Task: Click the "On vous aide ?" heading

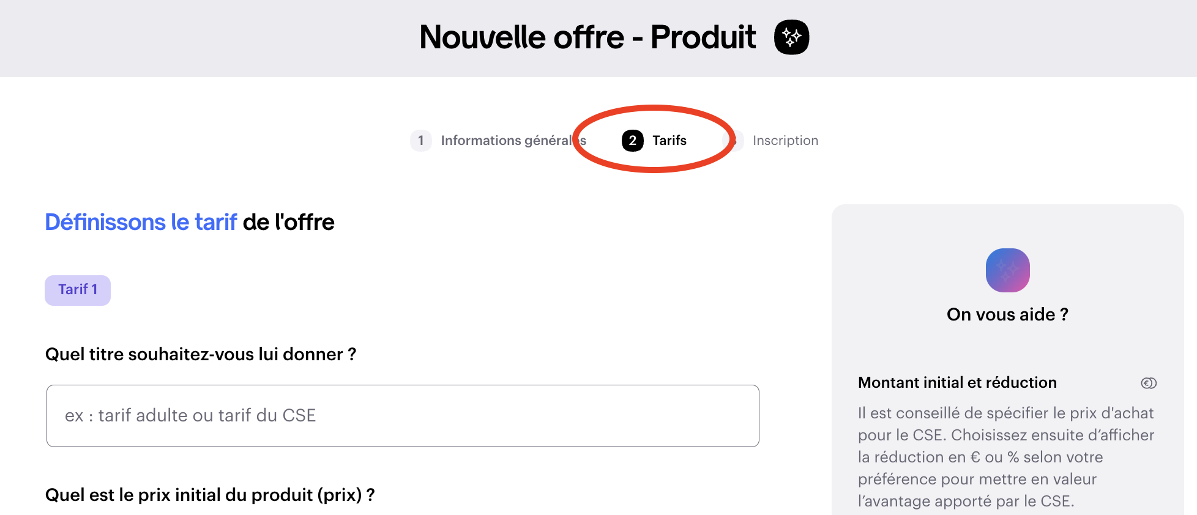Action: pos(1007,314)
